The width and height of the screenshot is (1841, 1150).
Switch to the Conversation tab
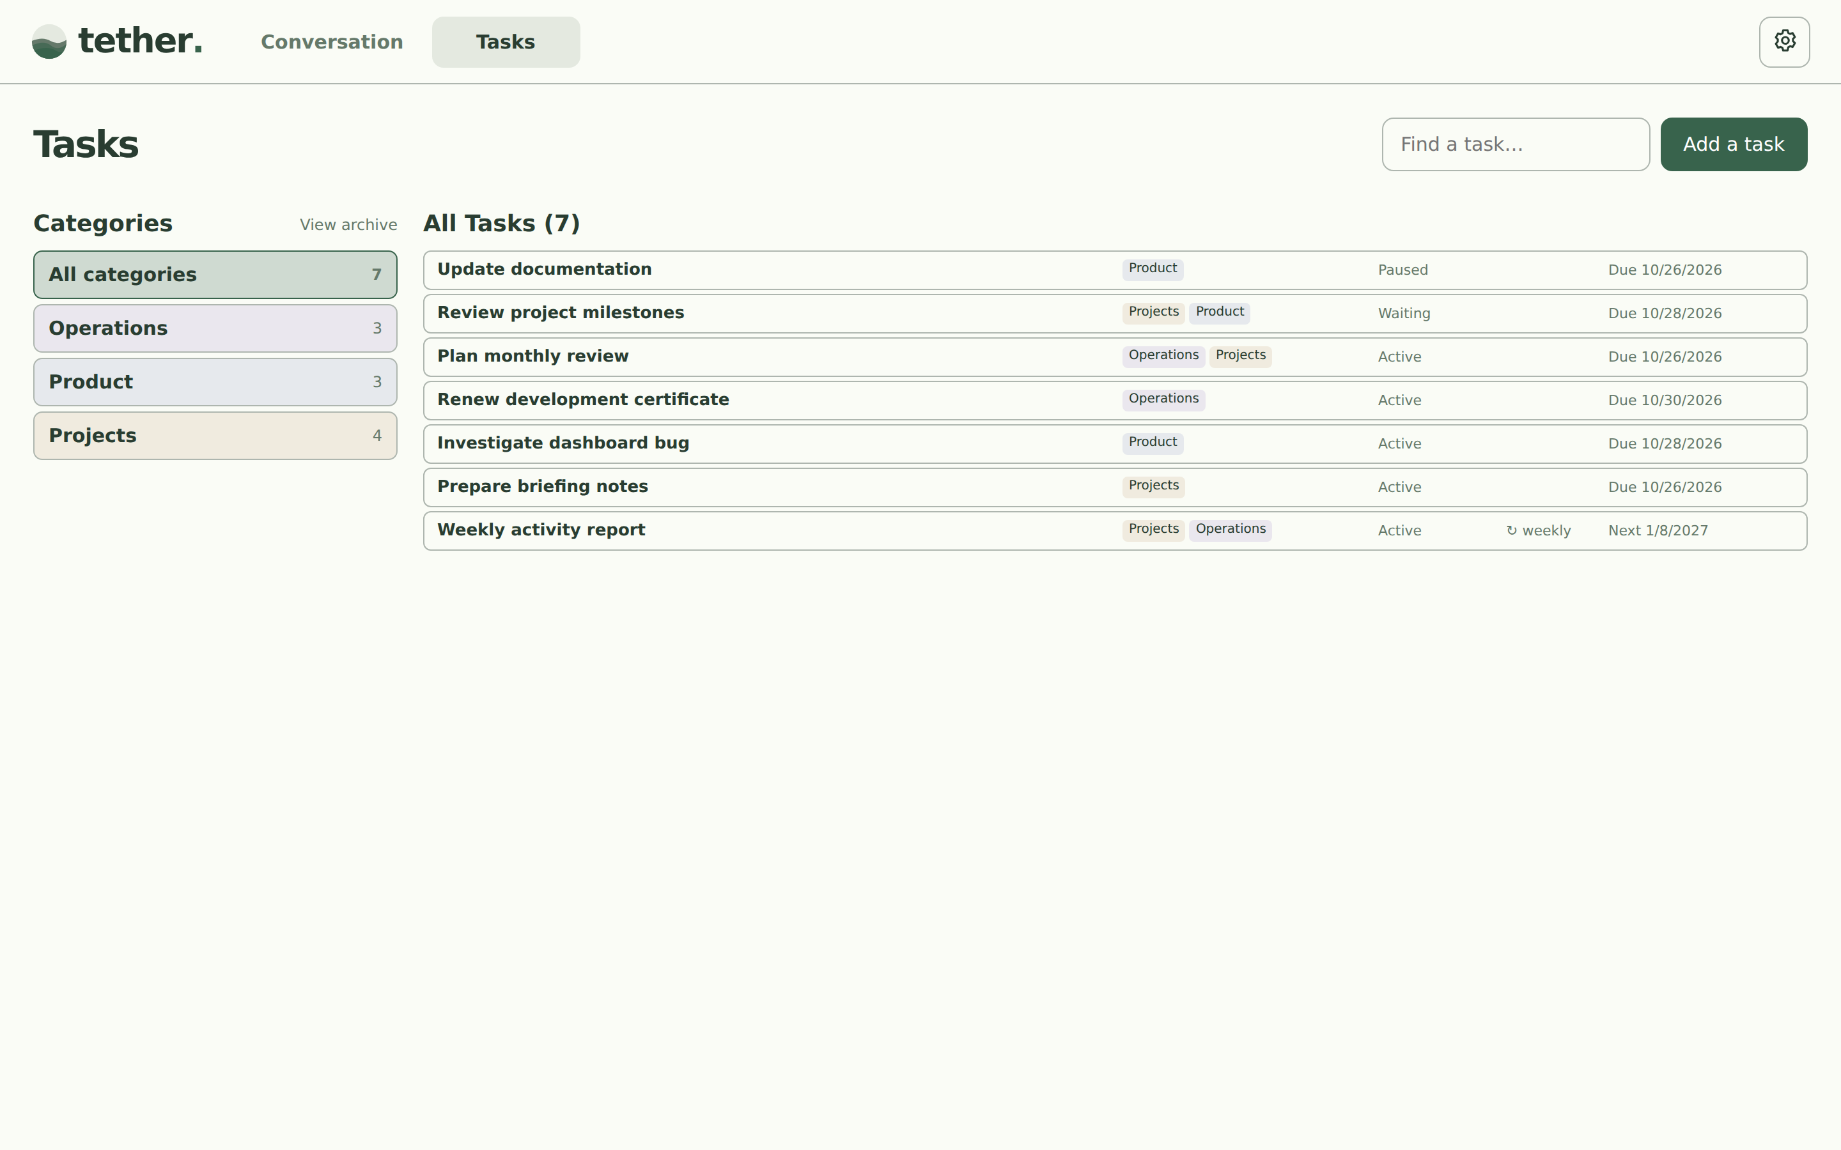tap(332, 42)
